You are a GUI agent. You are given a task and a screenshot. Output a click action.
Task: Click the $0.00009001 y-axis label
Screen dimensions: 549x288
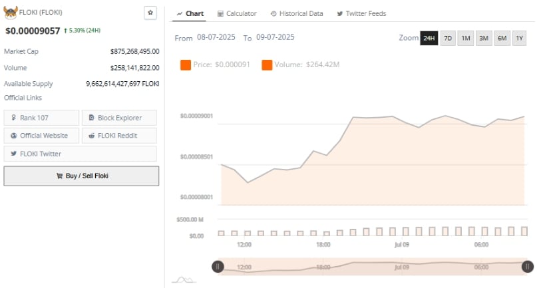(196, 116)
